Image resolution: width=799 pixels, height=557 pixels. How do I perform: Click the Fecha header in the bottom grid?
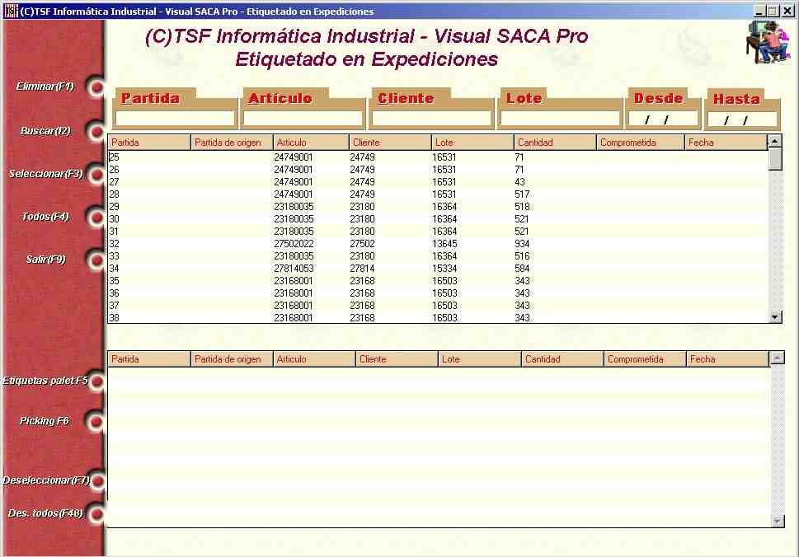click(727, 359)
